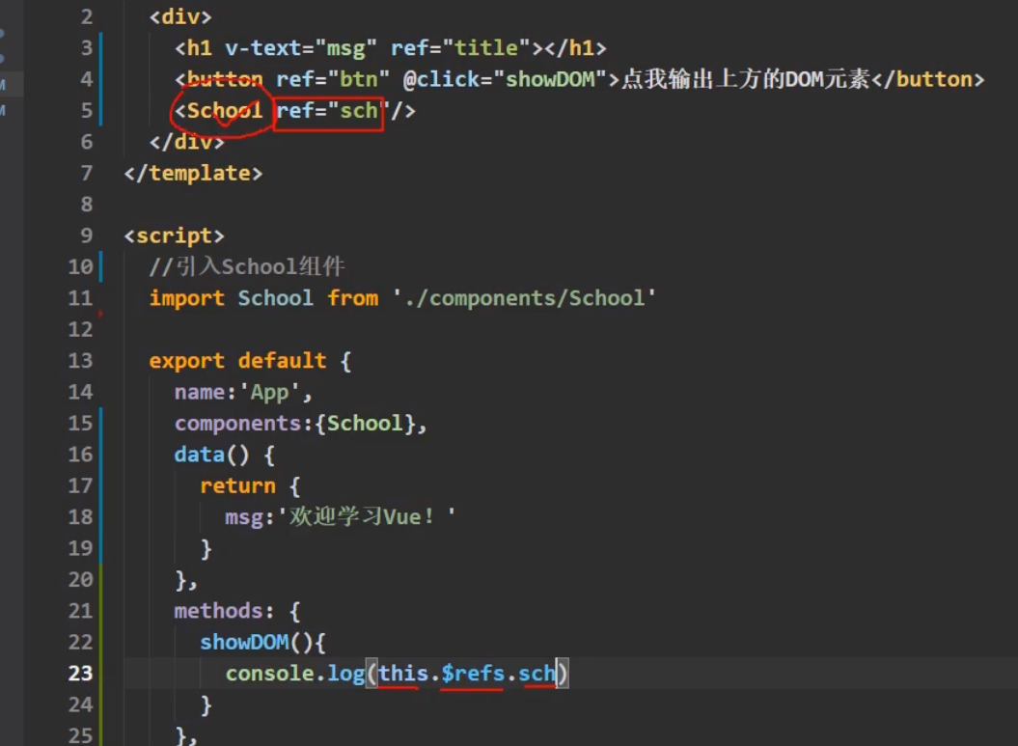Click '$refs' in the log statement
The width and height of the screenshot is (1018, 746).
(x=473, y=674)
